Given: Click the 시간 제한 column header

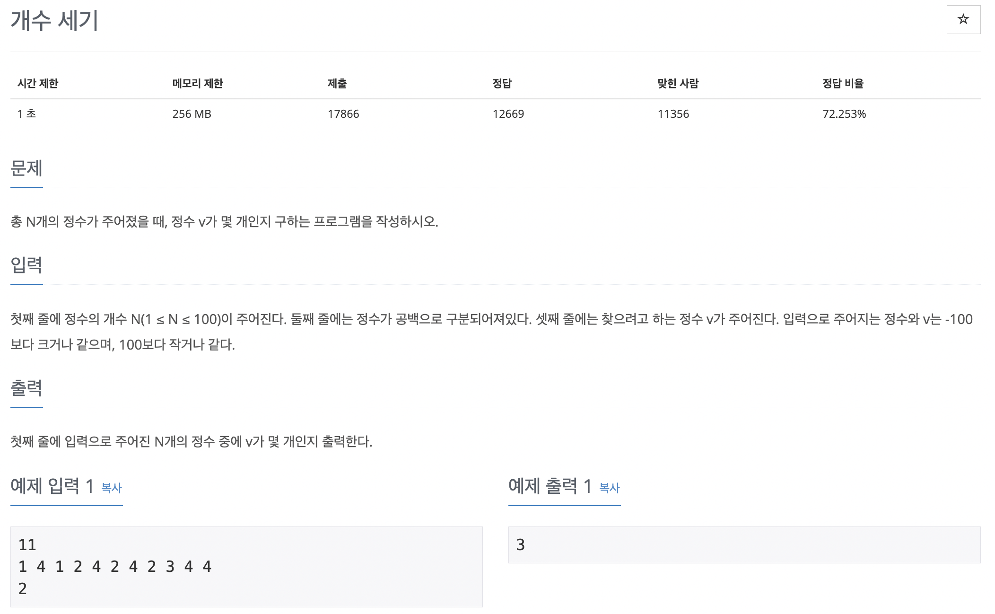Looking at the screenshot, I should (38, 83).
